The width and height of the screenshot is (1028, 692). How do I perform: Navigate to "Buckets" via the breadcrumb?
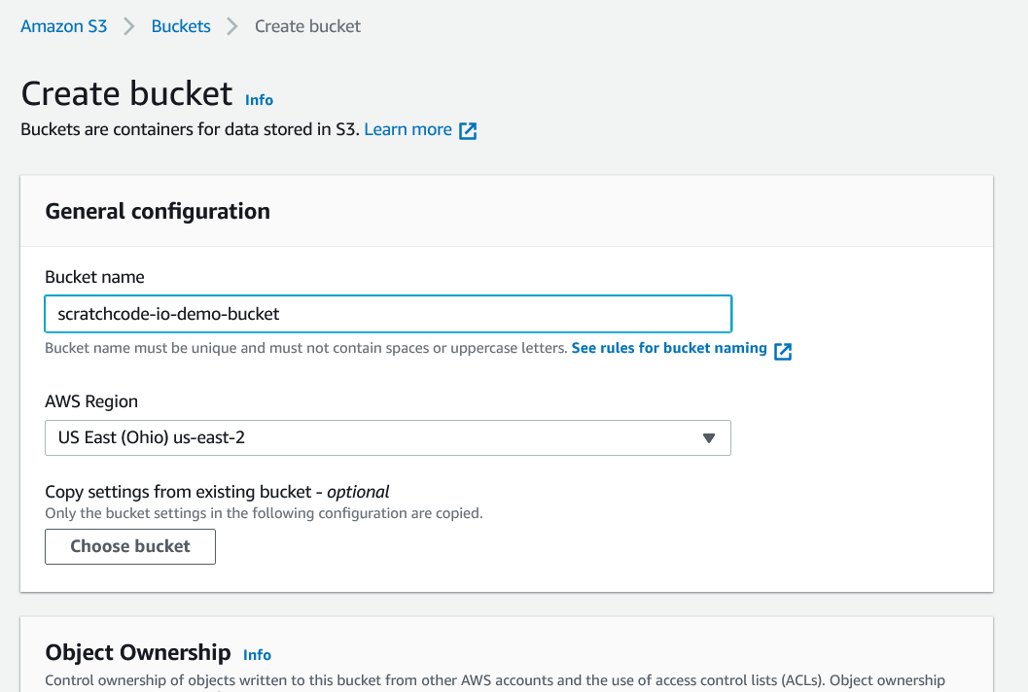point(181,26)
